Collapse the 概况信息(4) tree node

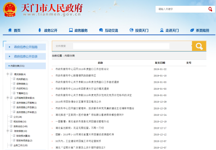pyautogui.click(x=7, y=75)
